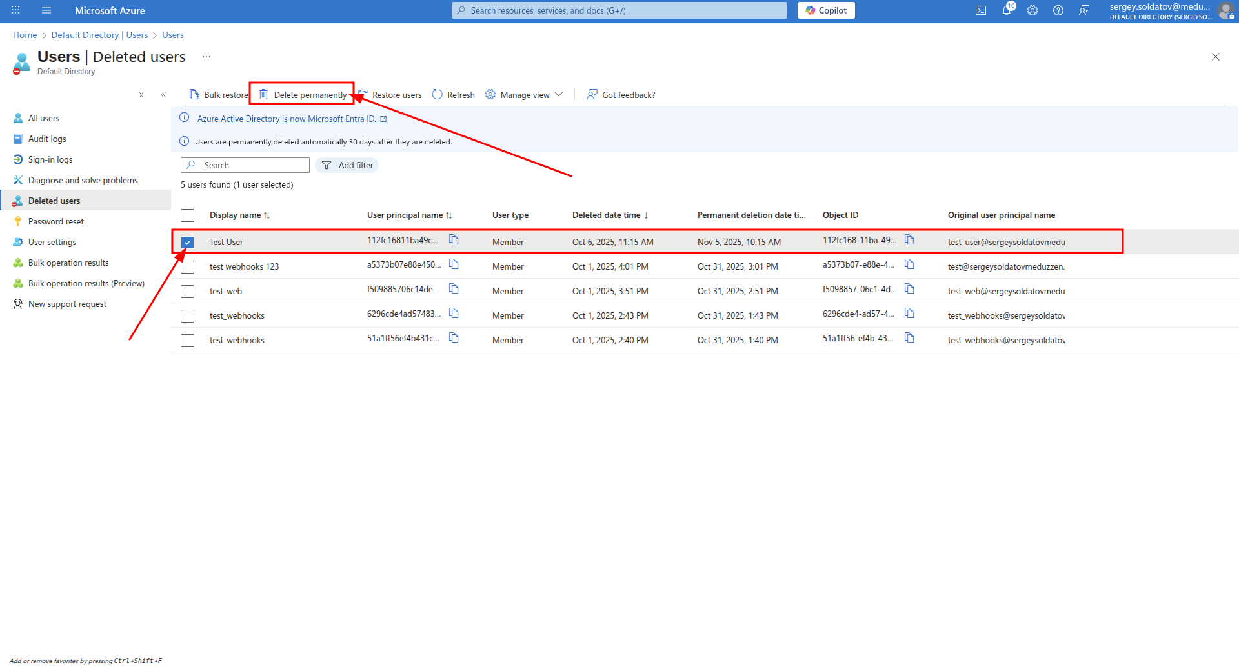Viewport: 1239px width, 667px height.
Task: Copy user principal name for test_web
Action: click(x=454, y=289)
